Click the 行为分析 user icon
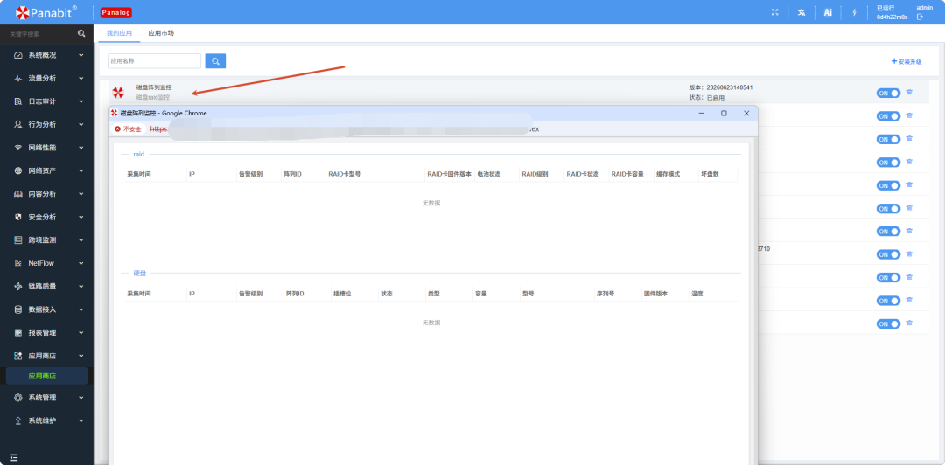Screen dimensions: 945x465 click(x=18, y=124)
